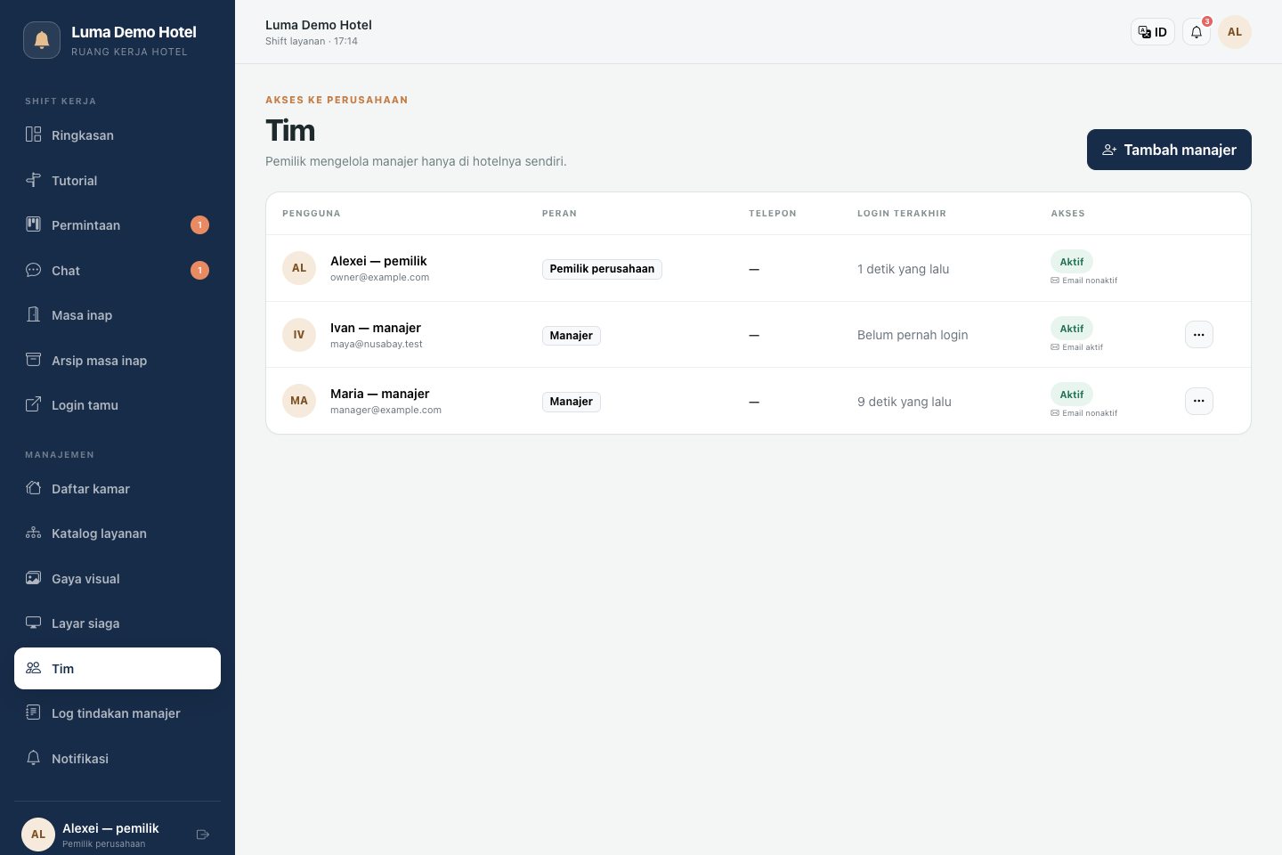
Task: Click the Log tindakan manajer icon
Action: pyautogui.click(x=33, y=712)
